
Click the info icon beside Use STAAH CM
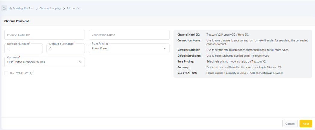pyautogui.click(x=32, y=73)
